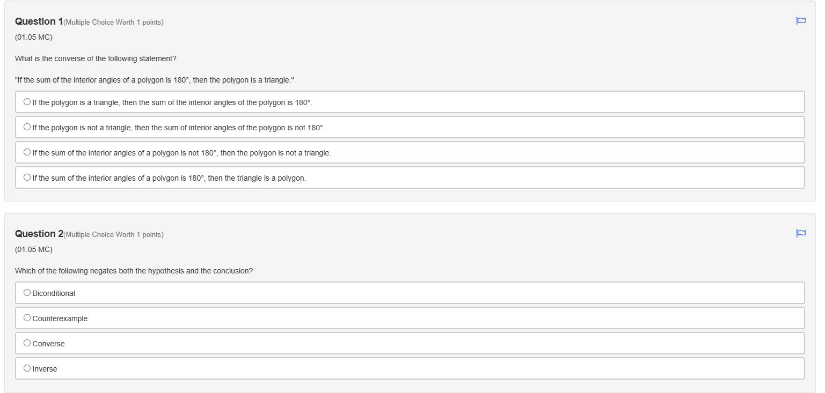The width and height of the screenshot is (825, 393).
Task: Select the Biconditional option
Action: pyautogui.click(x=27, y=292)
